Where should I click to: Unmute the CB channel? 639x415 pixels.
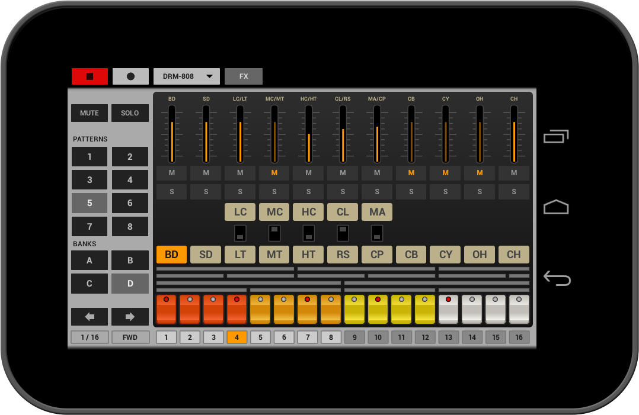click(411, 173)
